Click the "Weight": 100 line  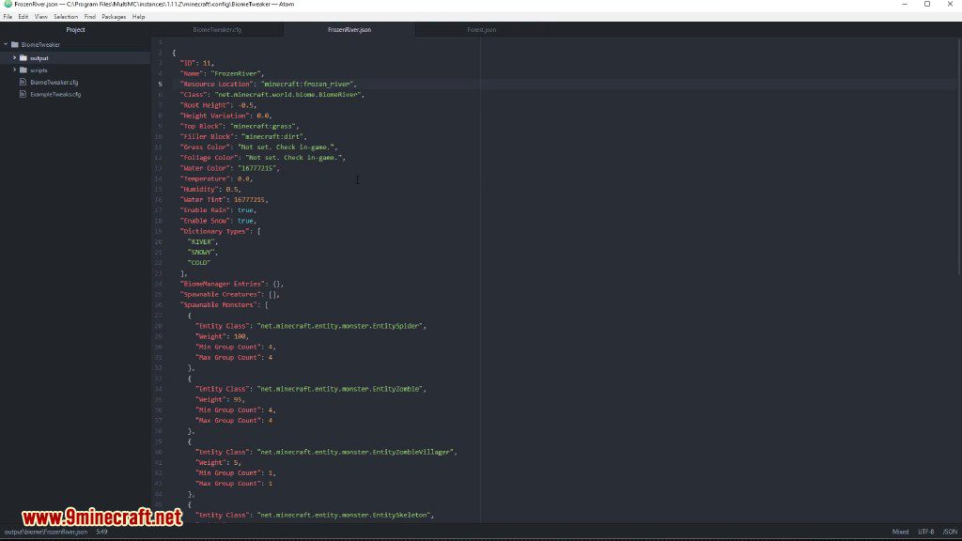point(222,336)
